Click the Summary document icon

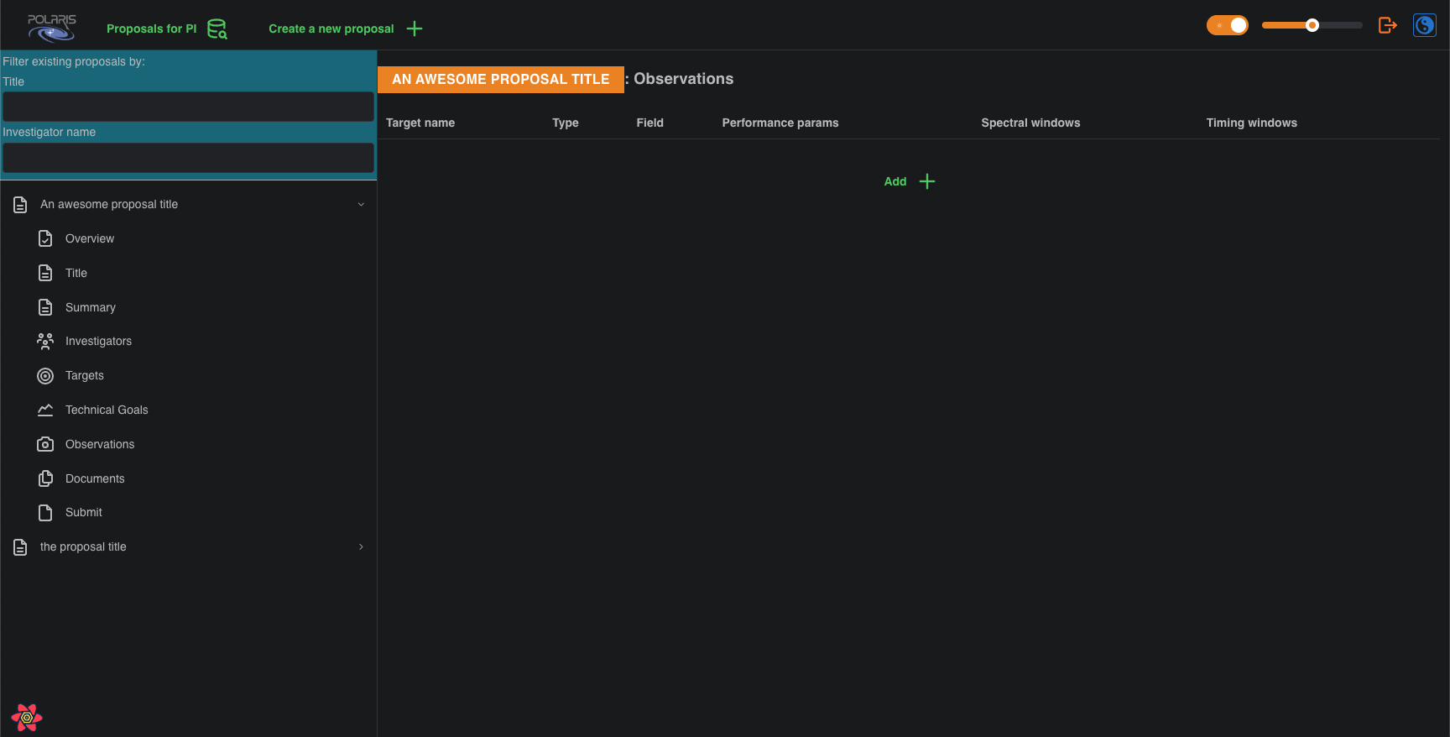coord(45,307)
